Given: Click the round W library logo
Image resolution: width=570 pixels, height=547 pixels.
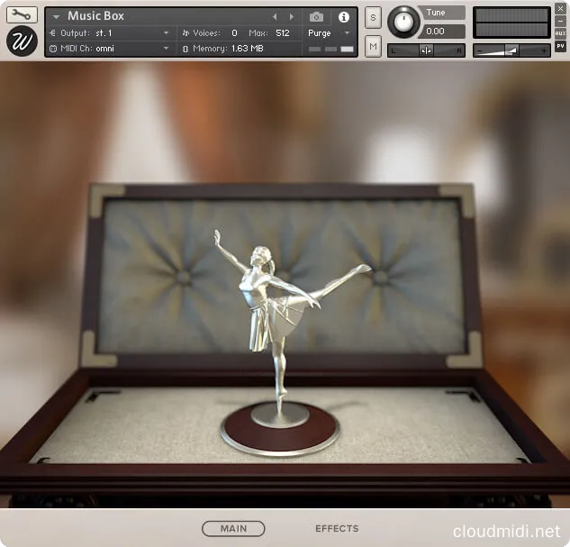Looking at the screenshot, I should pyautogui.click(x=22, y=41).
